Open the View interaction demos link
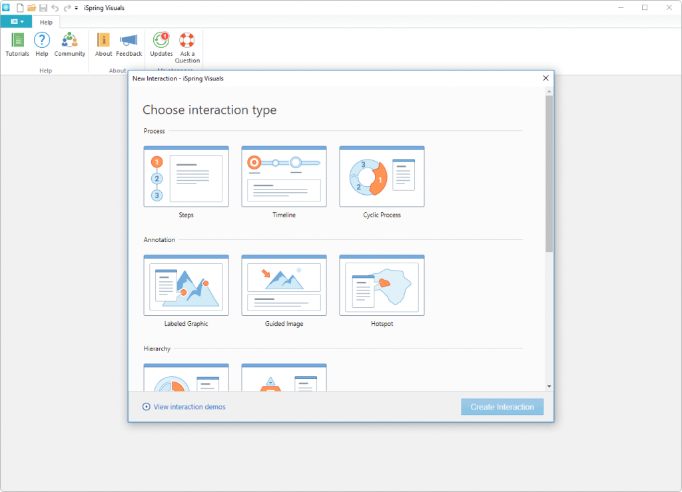Image resolution: width=682 pixels, height=492 pixels. (x=189, y=407)
